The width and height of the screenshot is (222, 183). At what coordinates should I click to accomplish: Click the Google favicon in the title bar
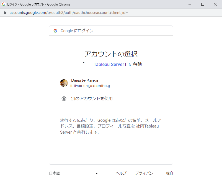4,4
